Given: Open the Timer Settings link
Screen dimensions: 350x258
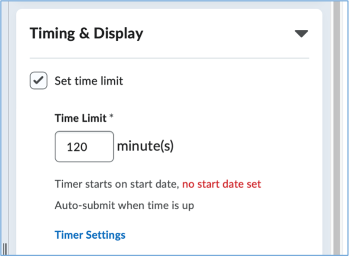Looking at the screenshot, I should (x=90, y=235).
